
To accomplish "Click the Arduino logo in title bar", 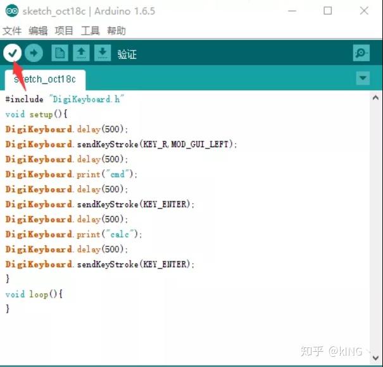I will point(12,11).
